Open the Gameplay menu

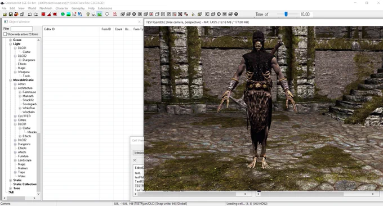78,8
